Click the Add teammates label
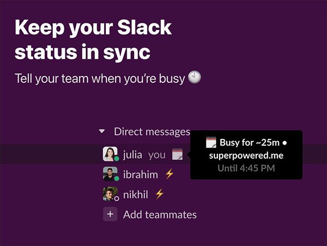Screen dimensions: 327x246 tap(160, 215)
